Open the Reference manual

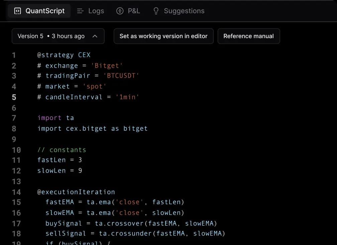tap(249, 36)
